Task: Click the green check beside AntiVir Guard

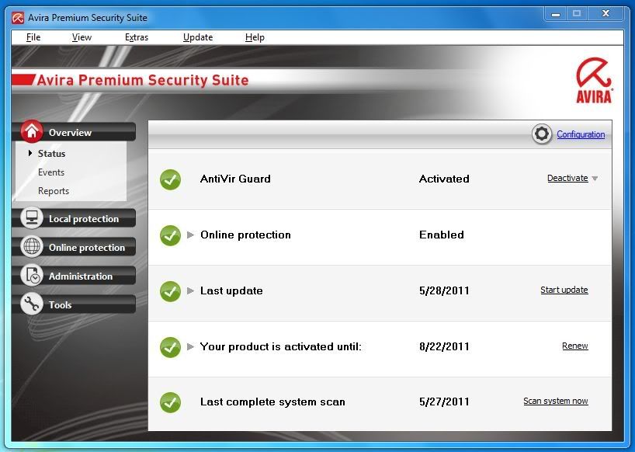Action: coord(170,179)
